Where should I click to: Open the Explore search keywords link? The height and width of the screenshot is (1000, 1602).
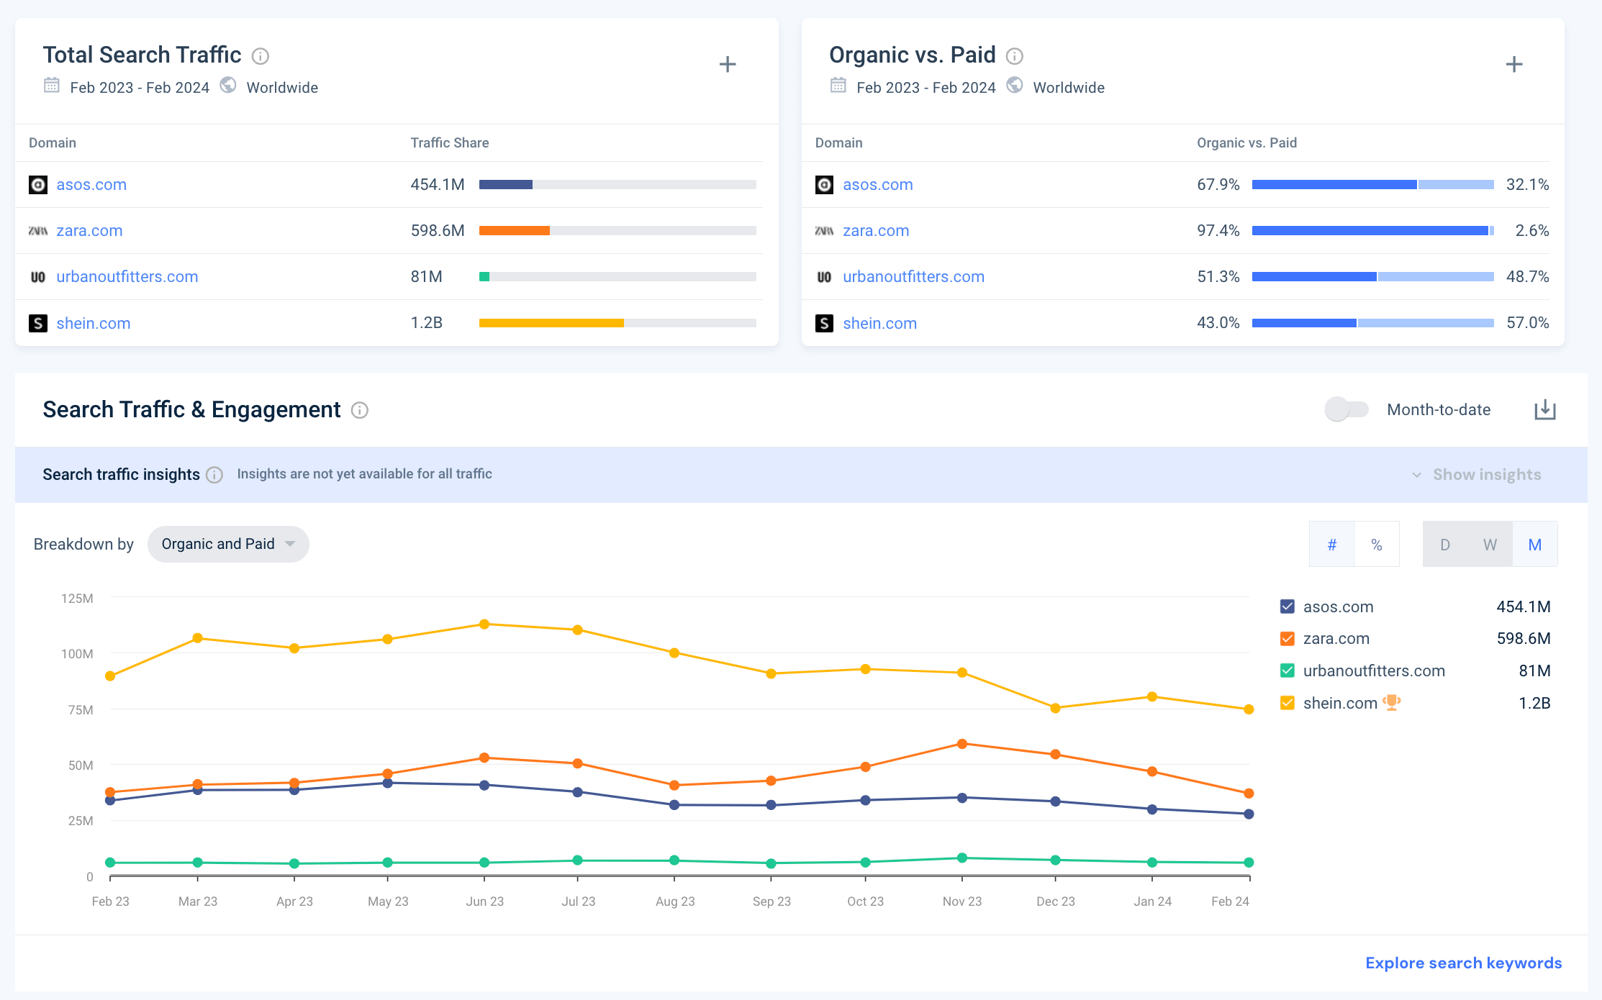(x=1462, y=963)
